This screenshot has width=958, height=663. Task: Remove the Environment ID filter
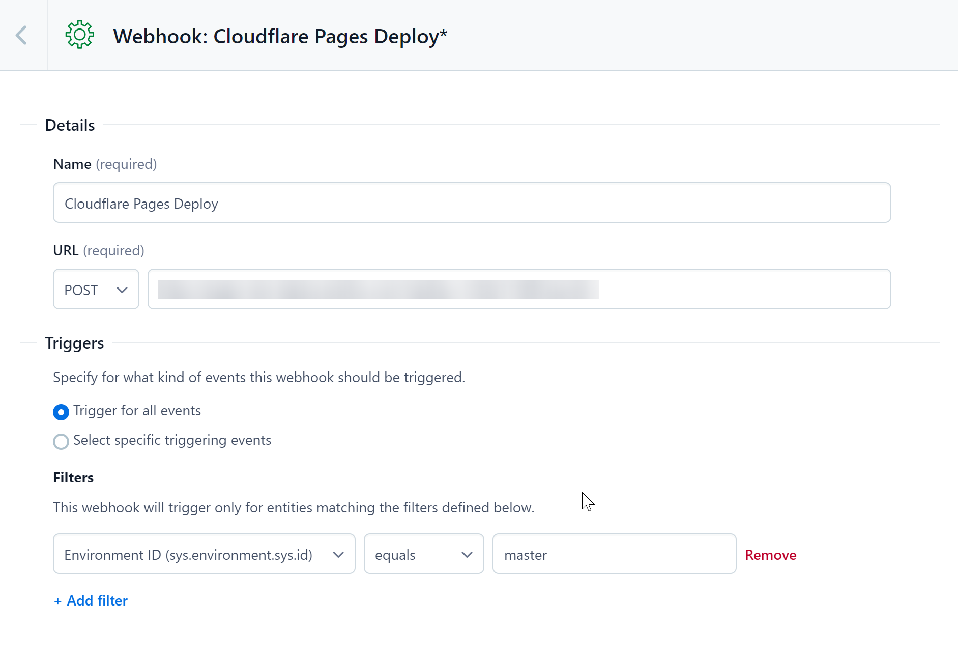tap(770, 555)
